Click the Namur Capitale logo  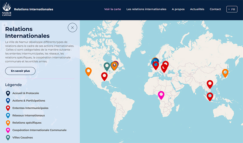point(7,9)
